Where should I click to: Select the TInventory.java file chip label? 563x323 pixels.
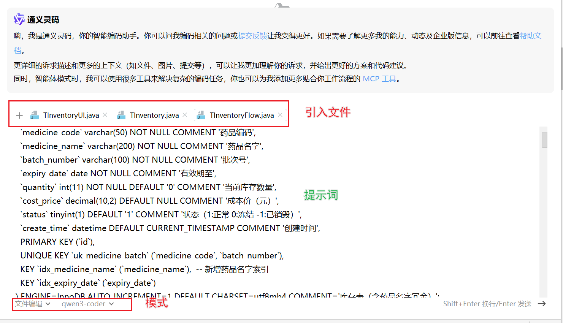(x=154, y=115)
